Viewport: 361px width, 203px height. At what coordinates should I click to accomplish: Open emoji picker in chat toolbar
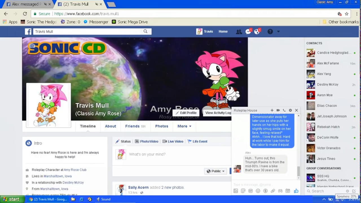(258, 191)
